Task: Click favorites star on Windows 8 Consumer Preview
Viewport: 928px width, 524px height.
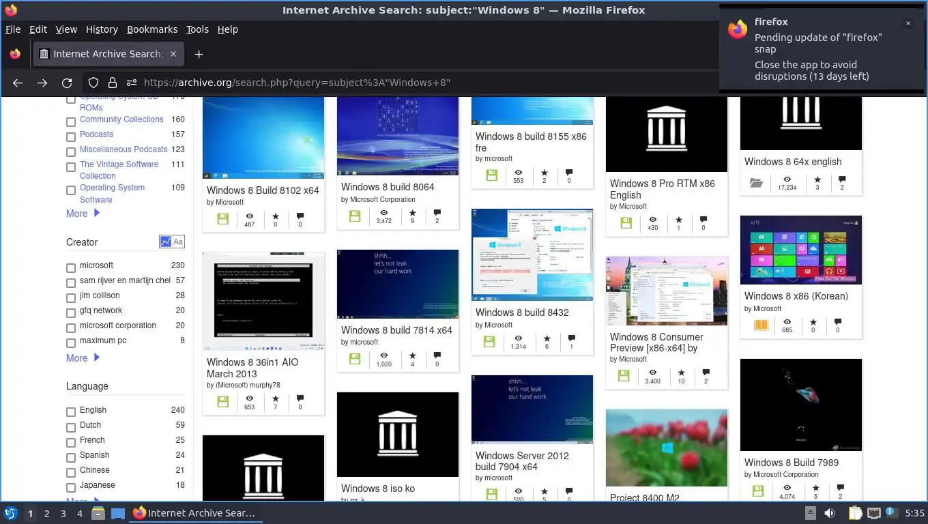Action: coord(681,373)
